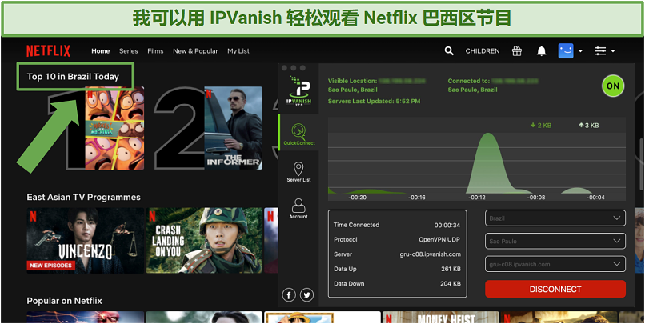645x324 pixels.
Task: Open Account in IPVanish sidebar
Action: click(298, 209)
